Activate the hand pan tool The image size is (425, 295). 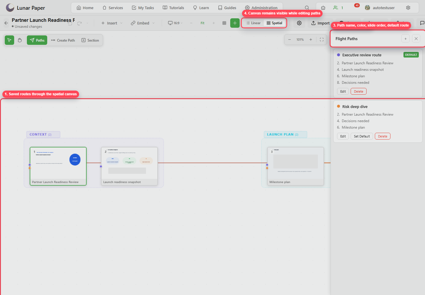[20, 40]
